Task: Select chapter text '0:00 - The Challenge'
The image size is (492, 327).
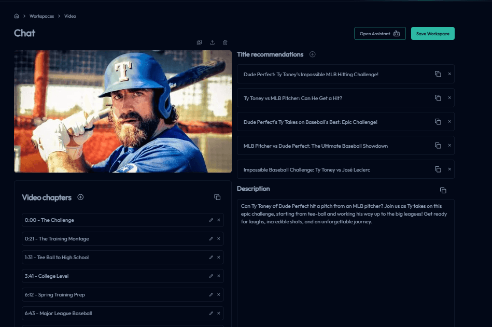Action: click(49, 220)
